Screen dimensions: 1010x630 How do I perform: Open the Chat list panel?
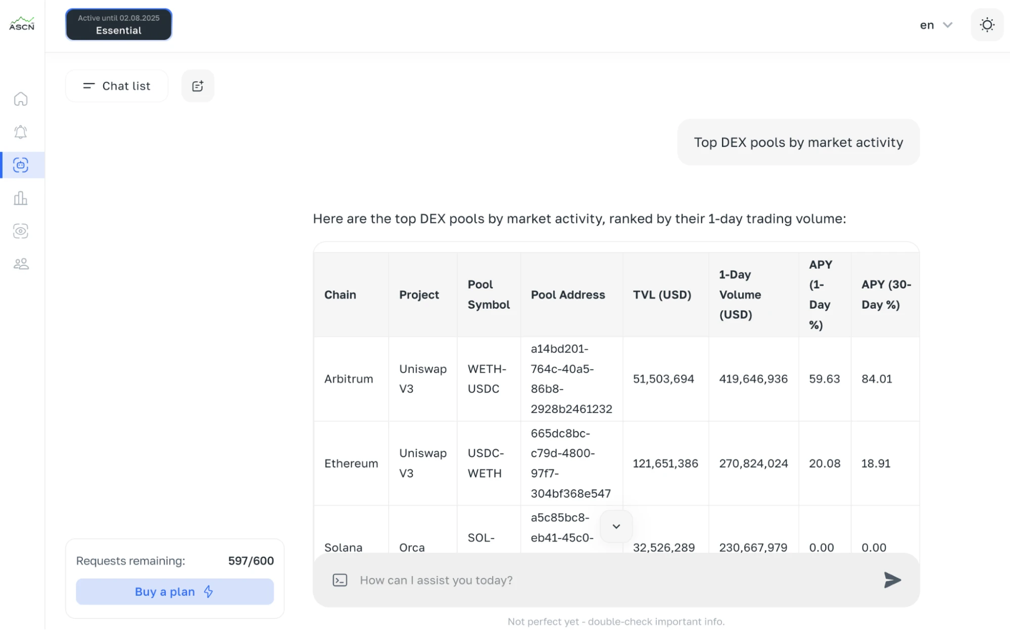[117, 86]
